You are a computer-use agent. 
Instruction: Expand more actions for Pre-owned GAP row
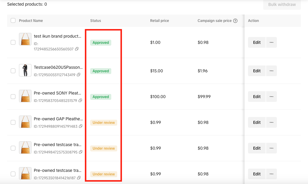tap(271, 122)
